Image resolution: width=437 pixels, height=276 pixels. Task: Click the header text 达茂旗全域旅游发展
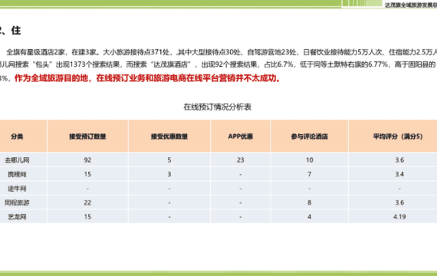[411, 5]
